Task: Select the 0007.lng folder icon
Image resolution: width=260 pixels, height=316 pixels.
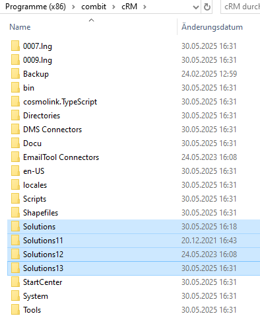Action: 15,46
